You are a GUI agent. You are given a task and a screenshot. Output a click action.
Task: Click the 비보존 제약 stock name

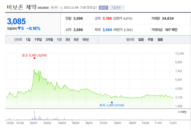(x=21, y=7)
